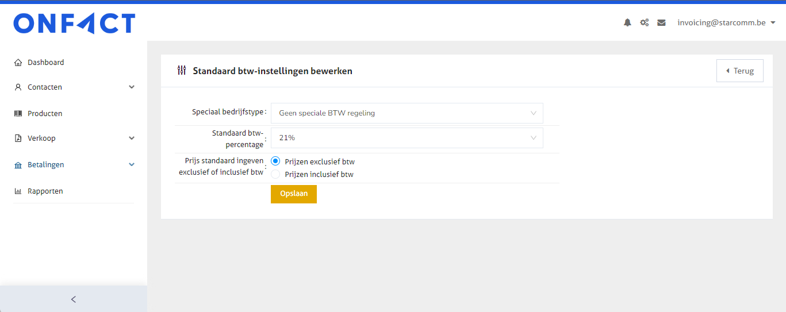Open the settings gears icon

[x=645, y=23]
